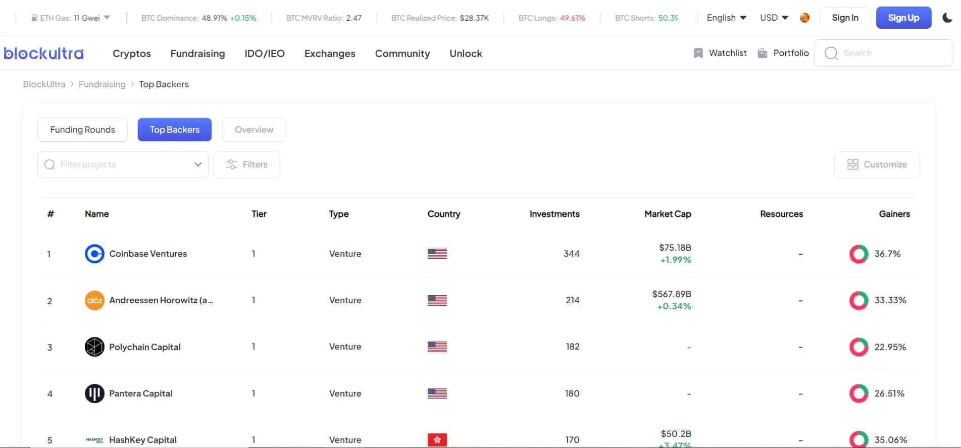Image resolution: width=961 pixels, height=448 pixels.
Task: Click the orange globe icon in top bar
Action: [x=804, y=18]
